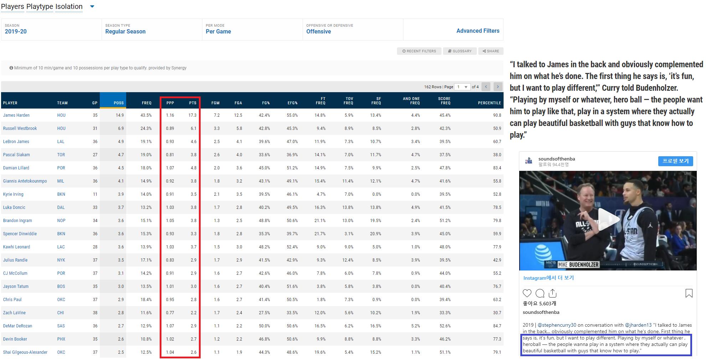Open Shai Gilgeous-Alexander player link
The image size is (706, 363).
coord(25,352)
